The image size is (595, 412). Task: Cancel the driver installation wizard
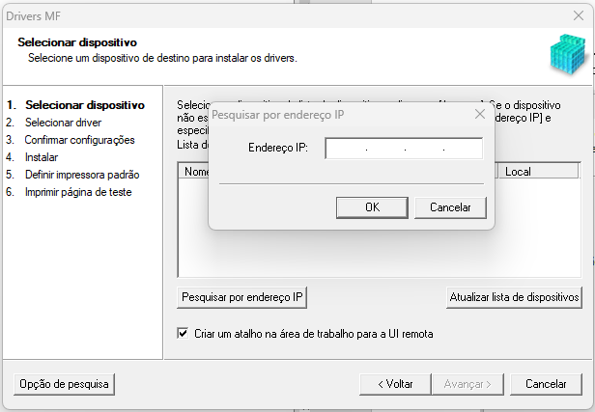546,384
